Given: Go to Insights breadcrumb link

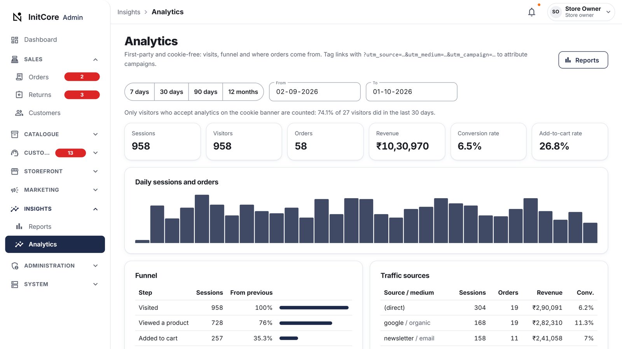Looking at the screenshot, I should [129, 12].
